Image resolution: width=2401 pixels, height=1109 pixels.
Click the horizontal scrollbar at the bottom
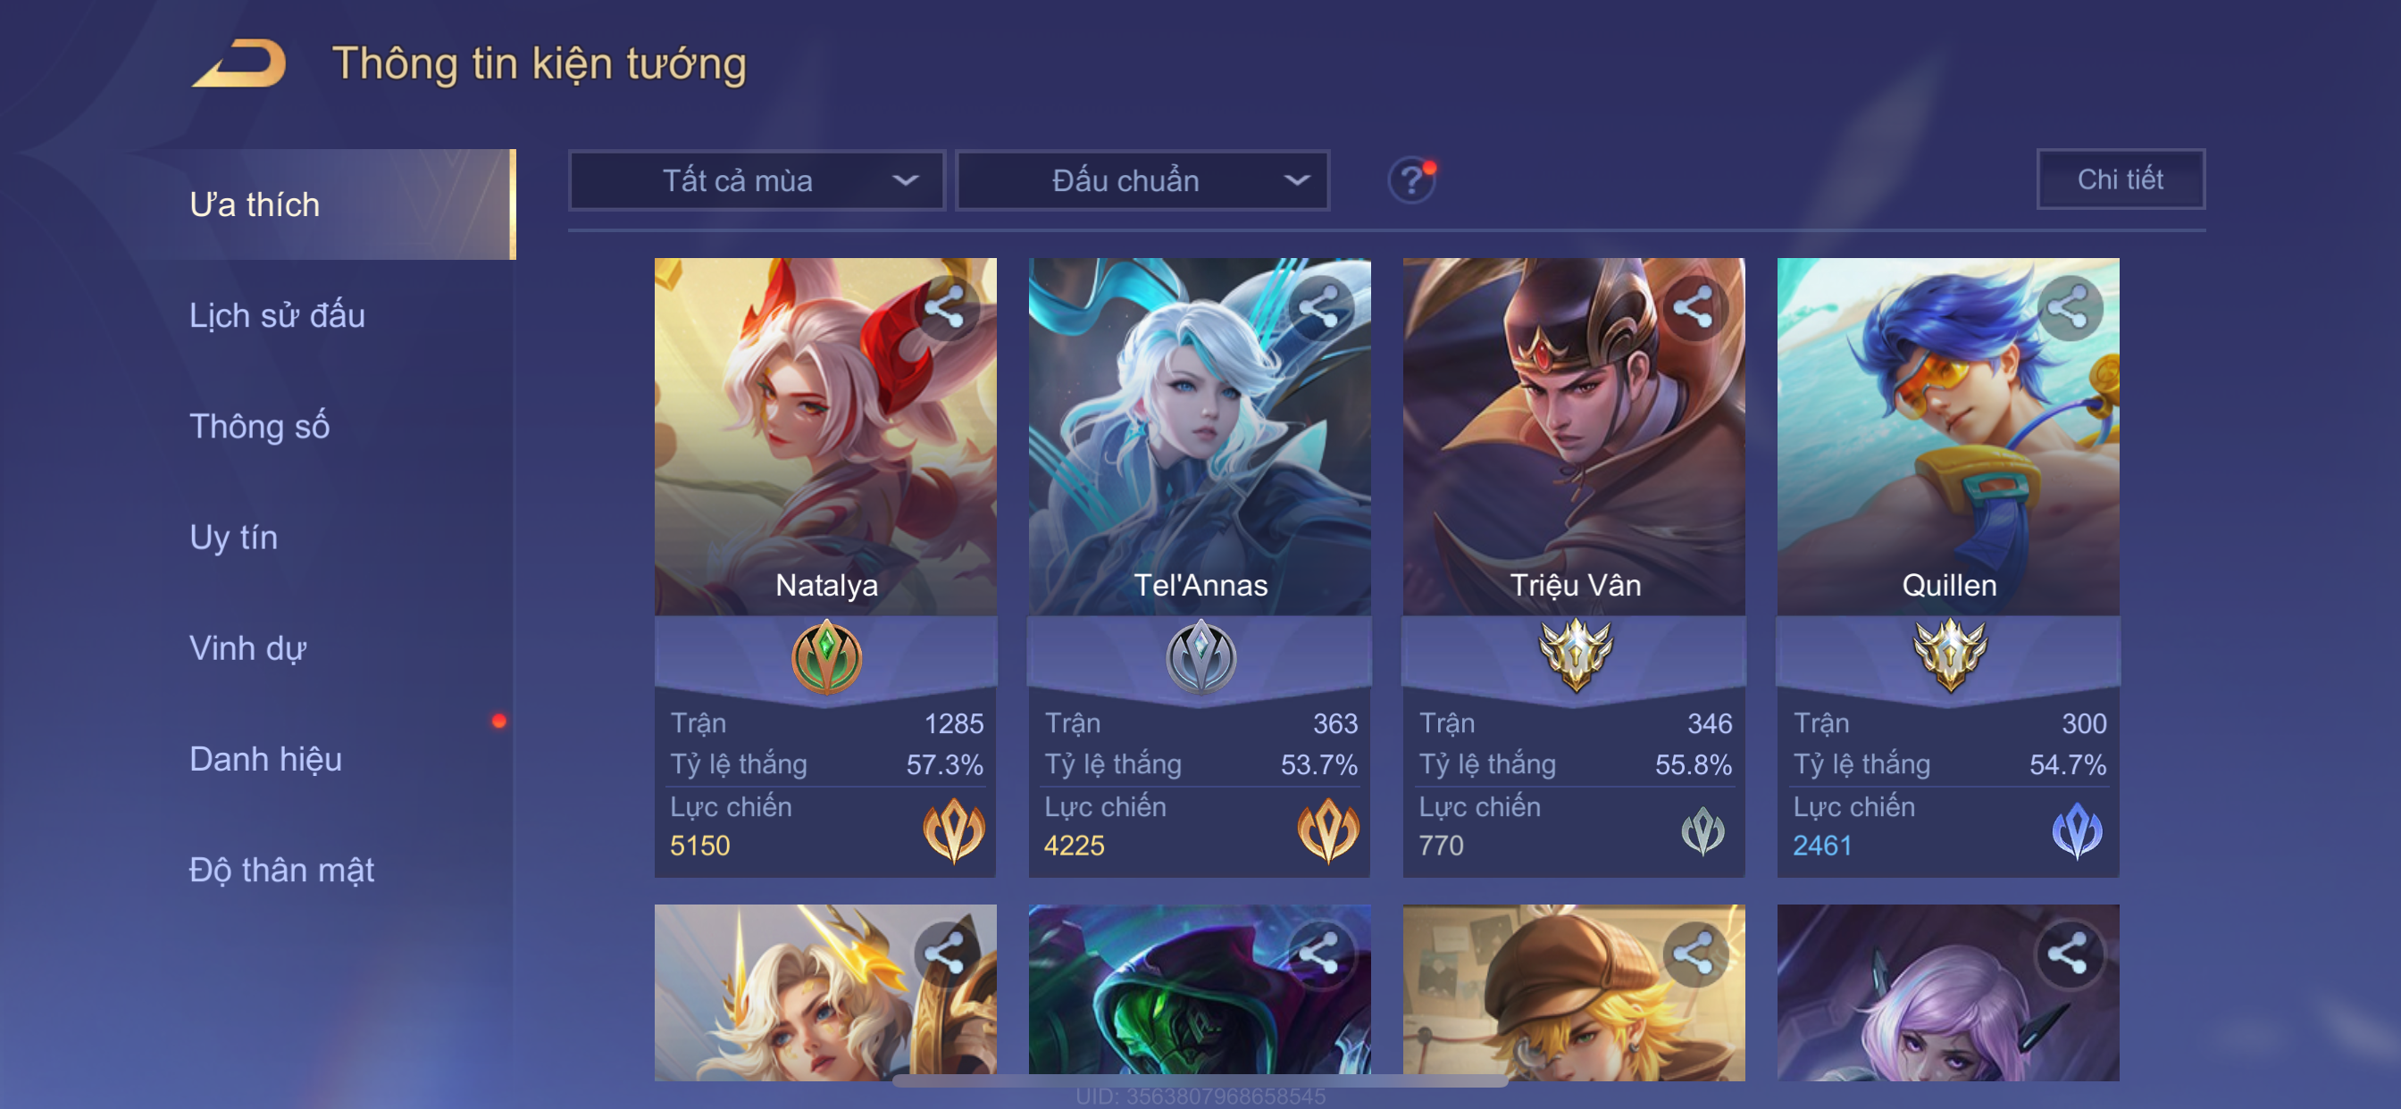click(1200, 1081)
